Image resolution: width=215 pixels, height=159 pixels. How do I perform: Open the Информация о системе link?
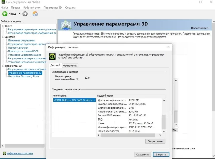click(20, 153)
